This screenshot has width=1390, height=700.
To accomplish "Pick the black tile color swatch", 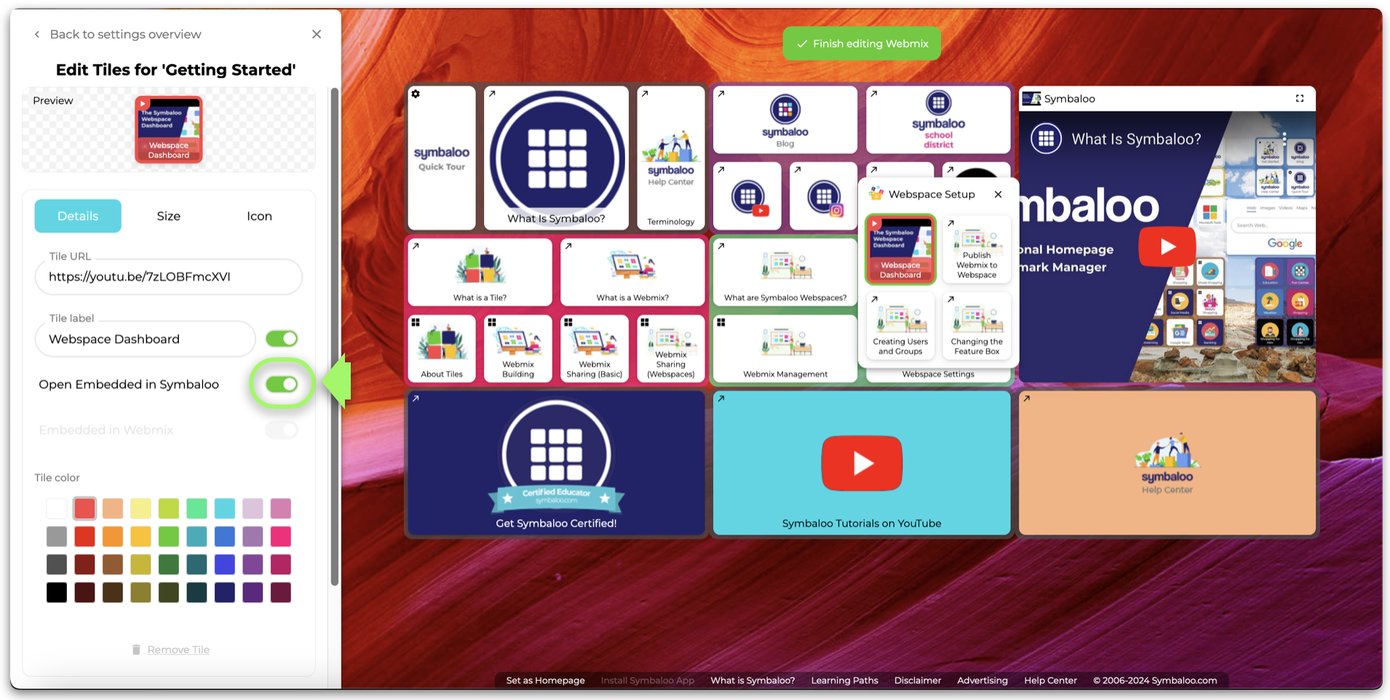I will [x=57, y=592].
